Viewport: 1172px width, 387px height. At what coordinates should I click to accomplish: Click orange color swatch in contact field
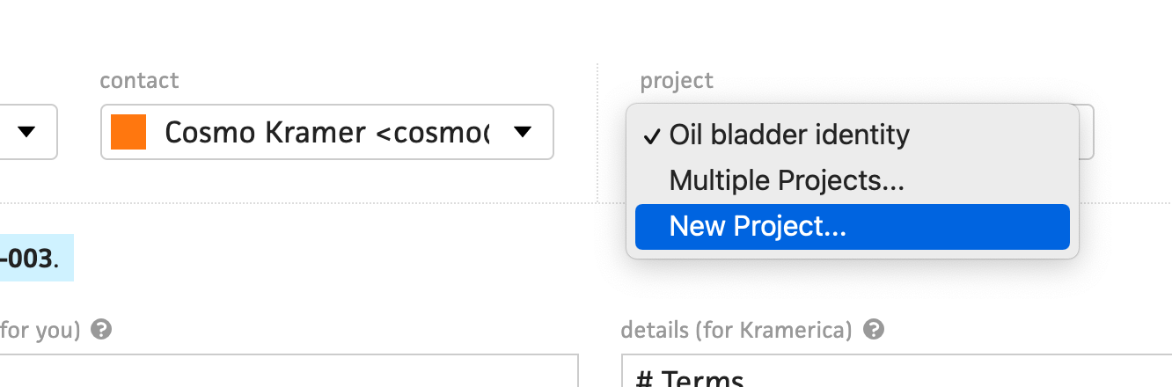(128, 132)
